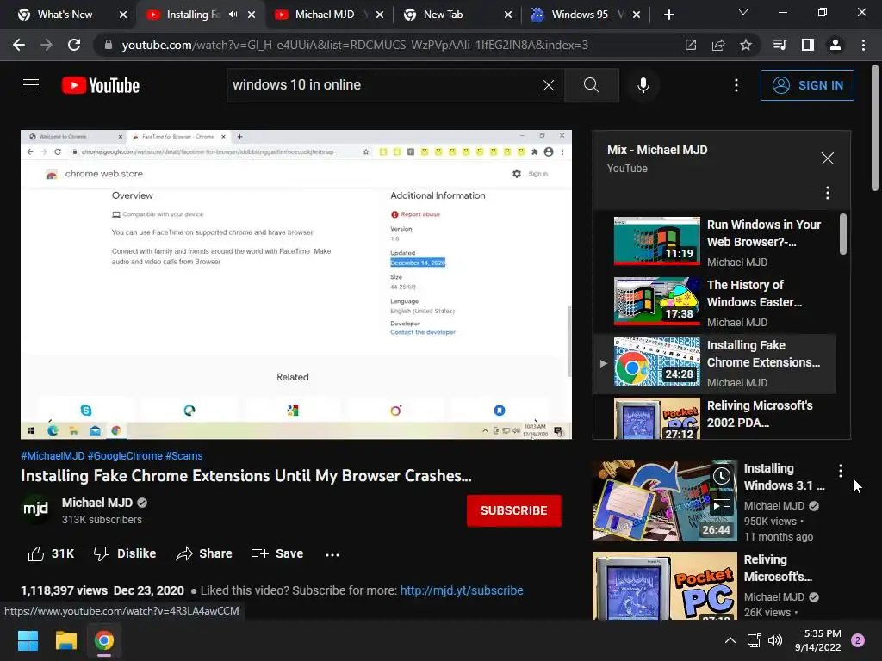The width and height of the screenshot is (882, 661).
Task: View site info via the lock icon
Action: point(108,45)
